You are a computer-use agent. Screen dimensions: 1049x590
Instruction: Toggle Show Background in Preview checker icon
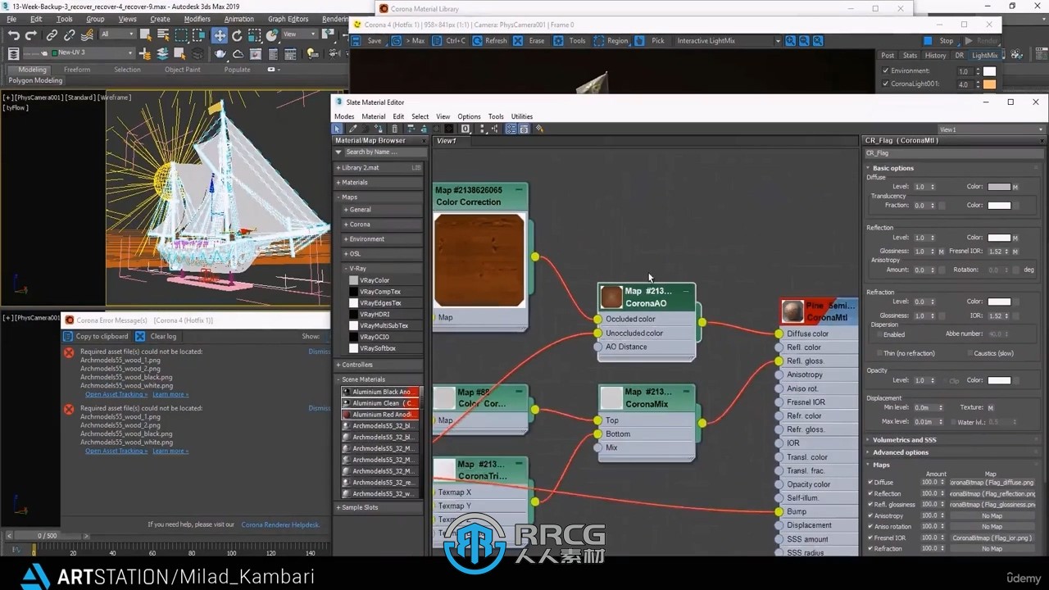(451, 129)
